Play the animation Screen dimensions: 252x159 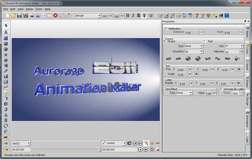[140, 149]
